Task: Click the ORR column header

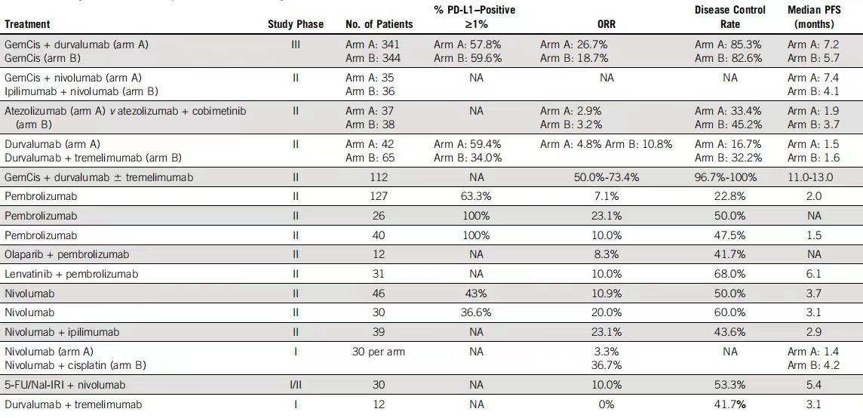Action: coord(606,24)
